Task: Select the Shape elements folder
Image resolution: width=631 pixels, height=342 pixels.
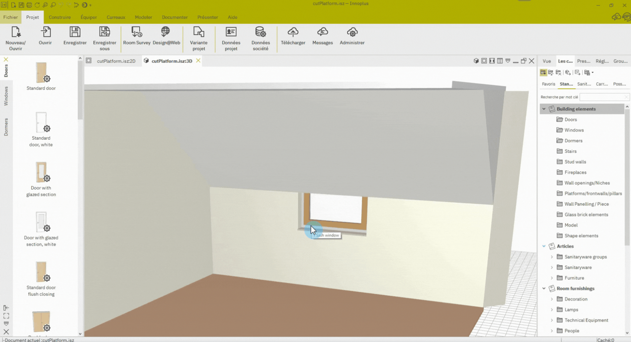Action: coord(582,236)
